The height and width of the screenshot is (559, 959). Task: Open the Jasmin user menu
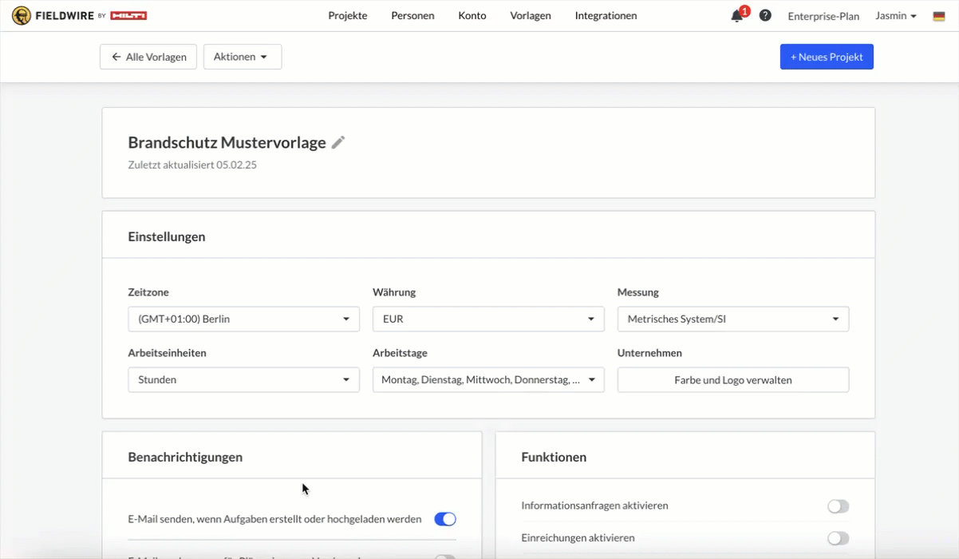[896, 16]
